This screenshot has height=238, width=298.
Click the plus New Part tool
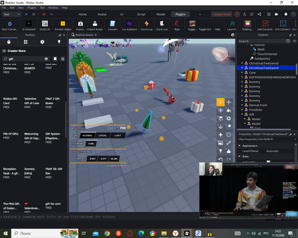point(221,134)
